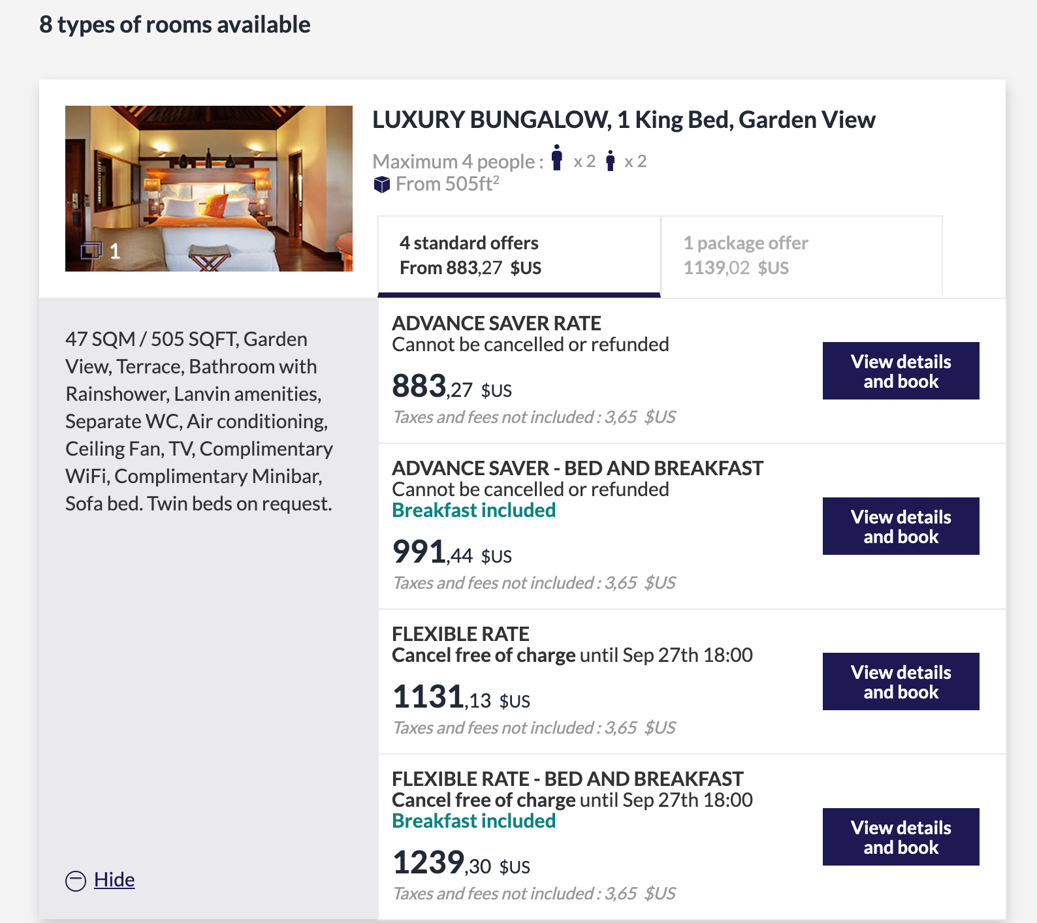Open the photo gallery icon on room image
Viewport: 1037px width, 923px height.
(91, 250)
